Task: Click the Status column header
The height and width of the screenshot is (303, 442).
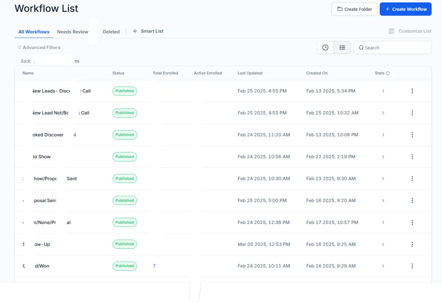Action: pos(118,73)
